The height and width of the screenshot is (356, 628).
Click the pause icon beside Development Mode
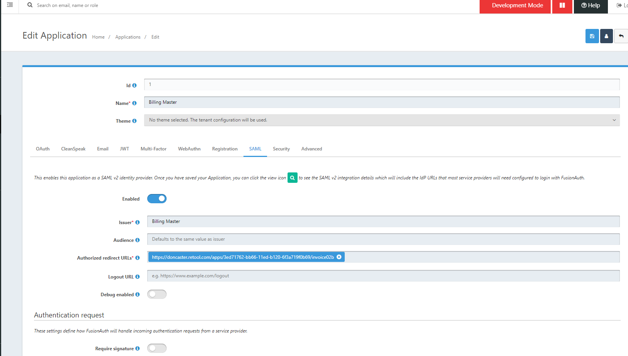coord(562,5)
